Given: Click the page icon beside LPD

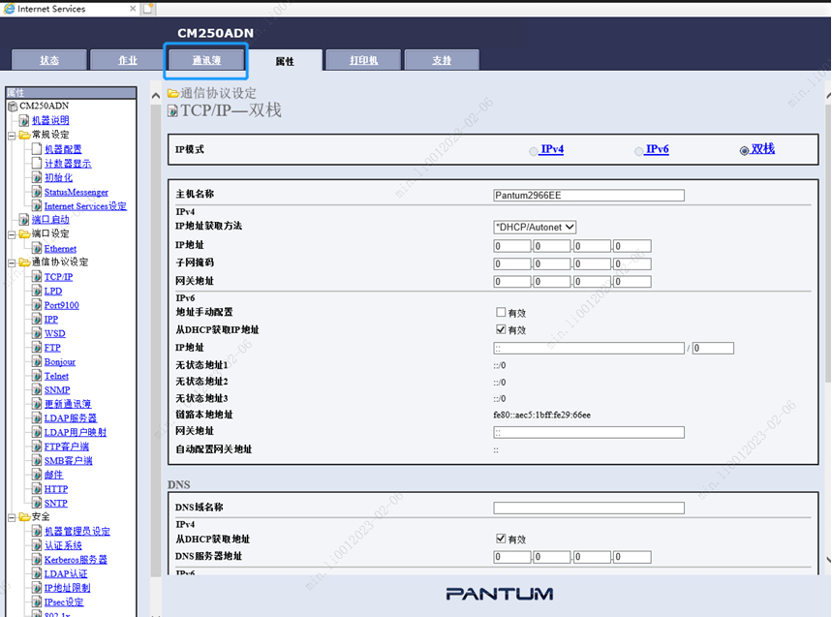Looking at the screenshot, I should click(37, 291).
